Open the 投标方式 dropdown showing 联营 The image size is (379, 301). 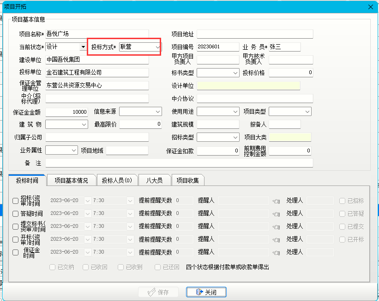157,47
